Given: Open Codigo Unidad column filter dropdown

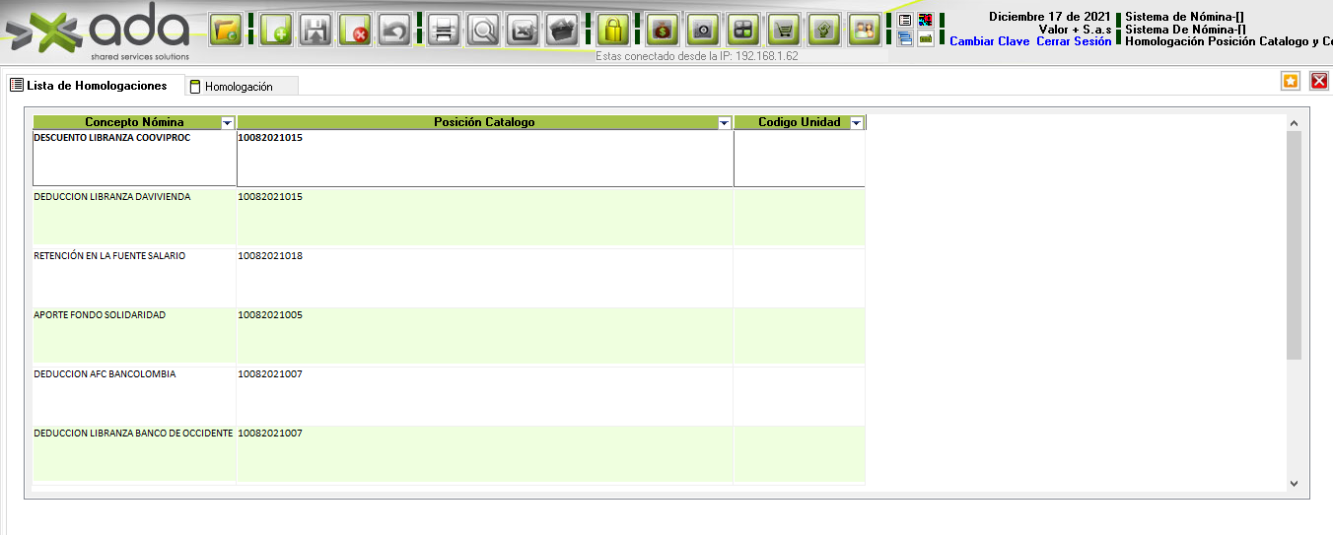Looking at the screenshot, I should [856, 123].
